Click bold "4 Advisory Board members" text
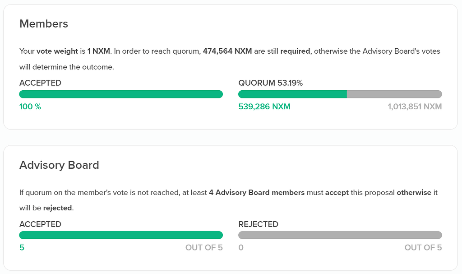This screenshot has height=274, width=462. [x=257, y=192]
